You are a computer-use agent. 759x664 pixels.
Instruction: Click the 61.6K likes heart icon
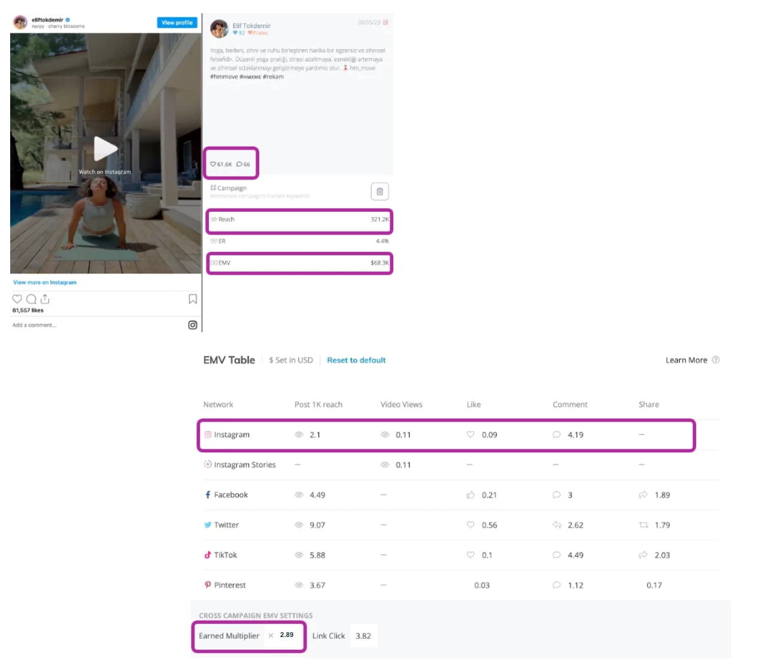(x=213, y=165)
